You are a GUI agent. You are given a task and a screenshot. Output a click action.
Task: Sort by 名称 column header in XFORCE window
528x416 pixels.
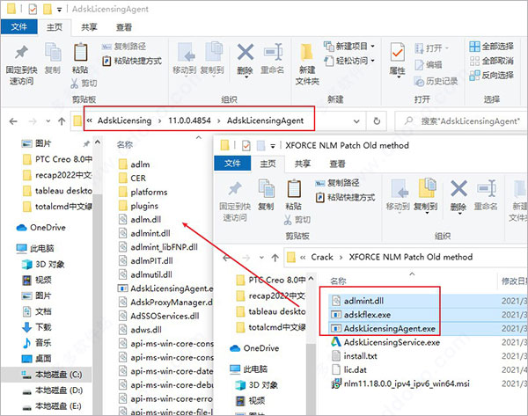pyautogui.click(x=338, y=281)
